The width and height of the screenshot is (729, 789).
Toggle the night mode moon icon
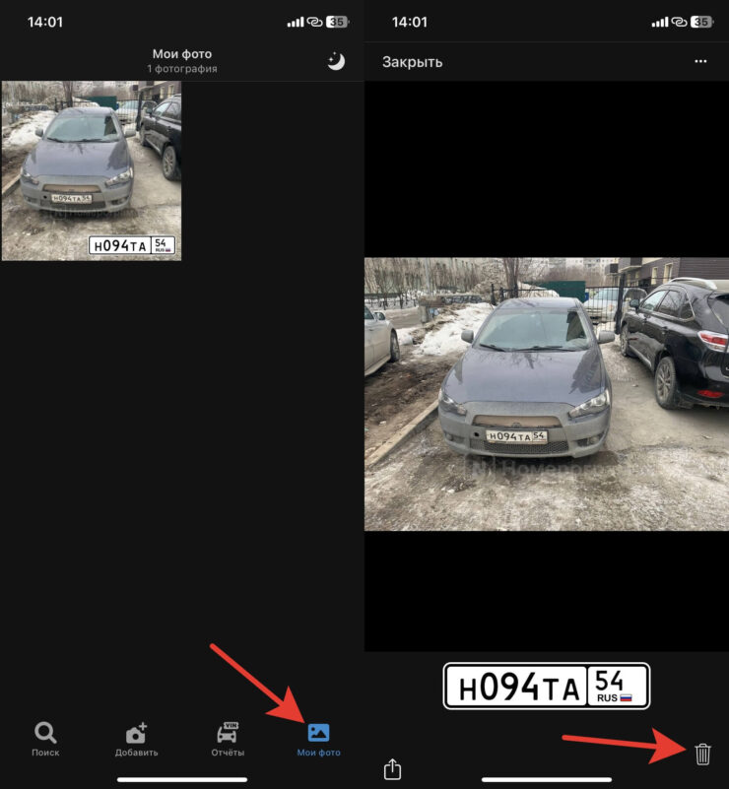coord(336,61)
